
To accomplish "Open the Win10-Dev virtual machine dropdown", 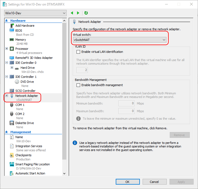I will pyautogui.click(x=35, y=13).
